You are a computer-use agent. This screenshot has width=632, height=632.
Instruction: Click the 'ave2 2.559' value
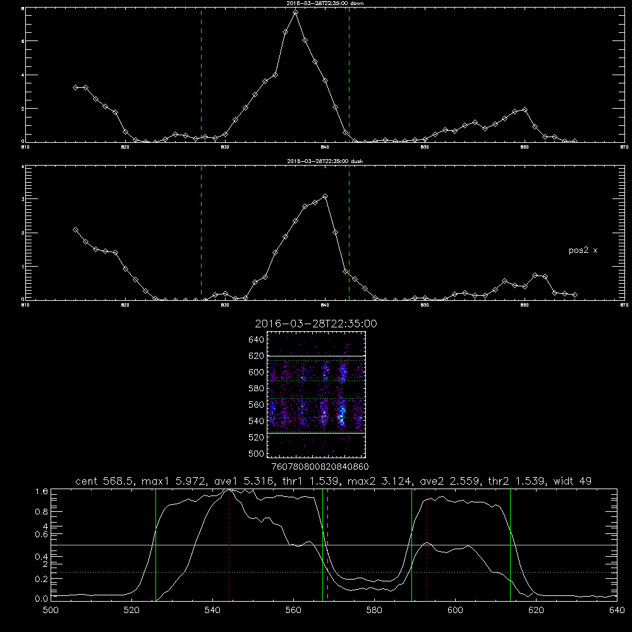click(450, 481)
